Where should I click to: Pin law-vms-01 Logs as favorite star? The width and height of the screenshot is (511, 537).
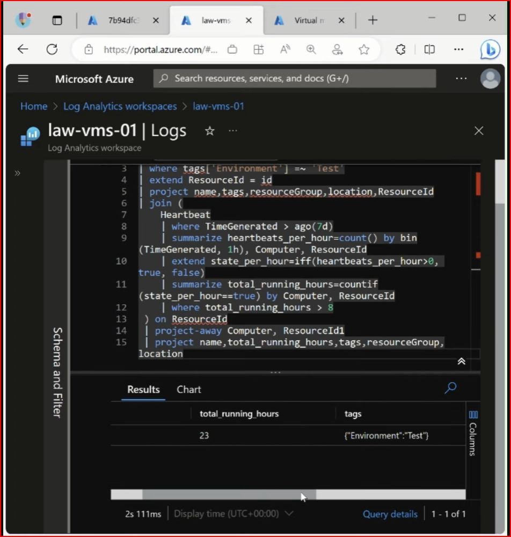[210, 131]
